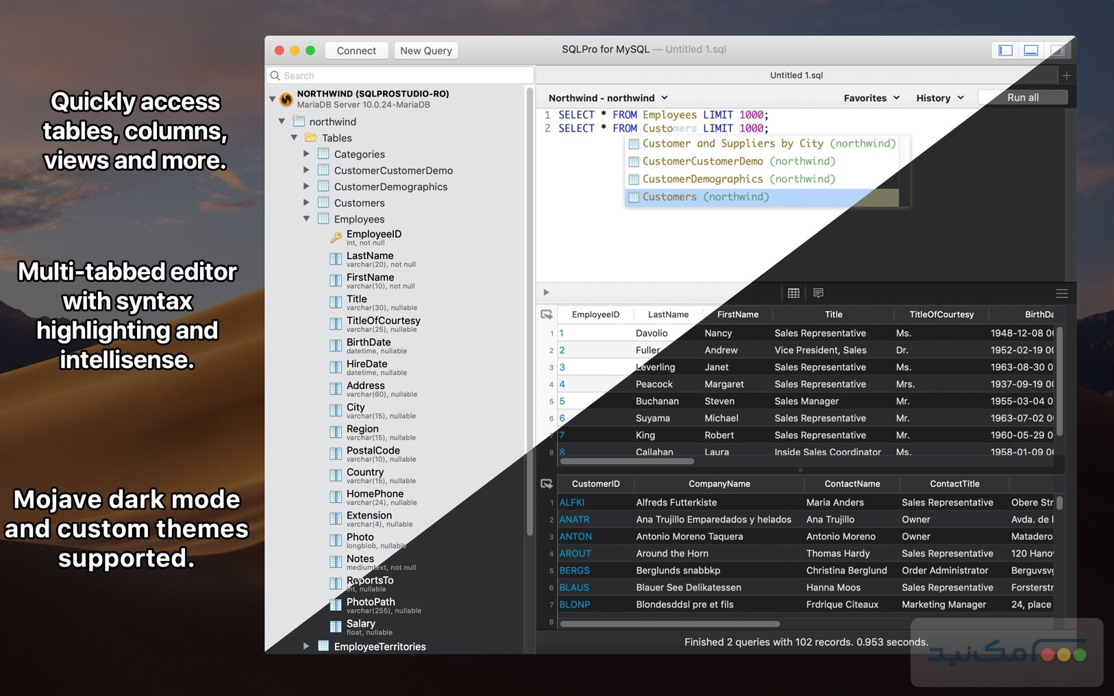The width and height of the screenshot is (1114, 696).
Task: Click the NORTHWIND server connection icon
Action: (x=286, y=97)
